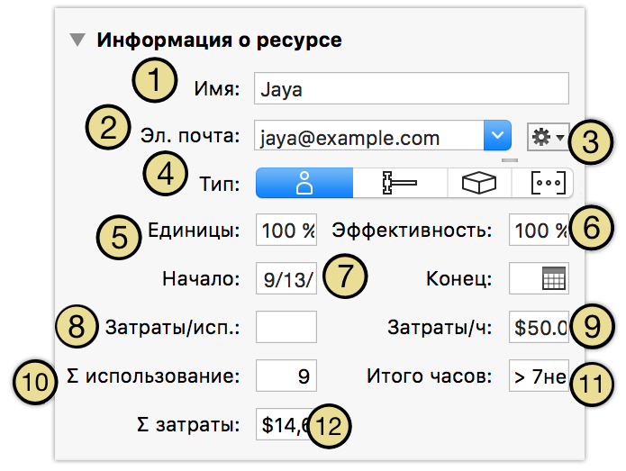Click the Информация о ресурсе heading
Screen dimensions: 626x471
[219, 40]
